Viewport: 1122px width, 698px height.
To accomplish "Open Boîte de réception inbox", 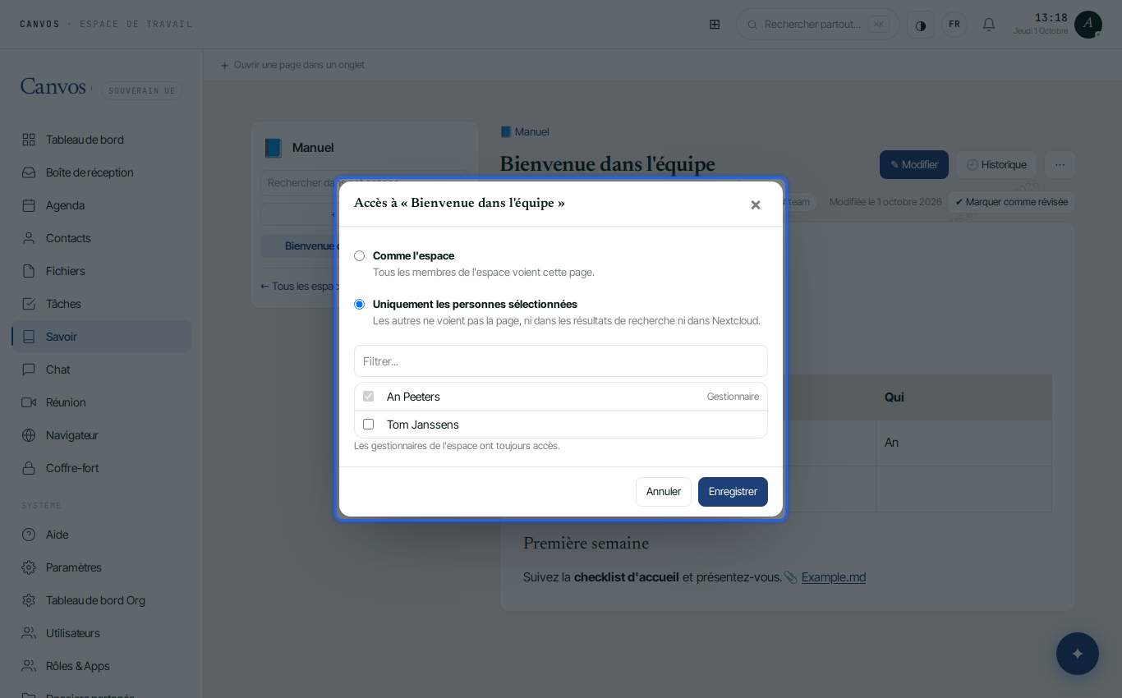I will [101, 172].
